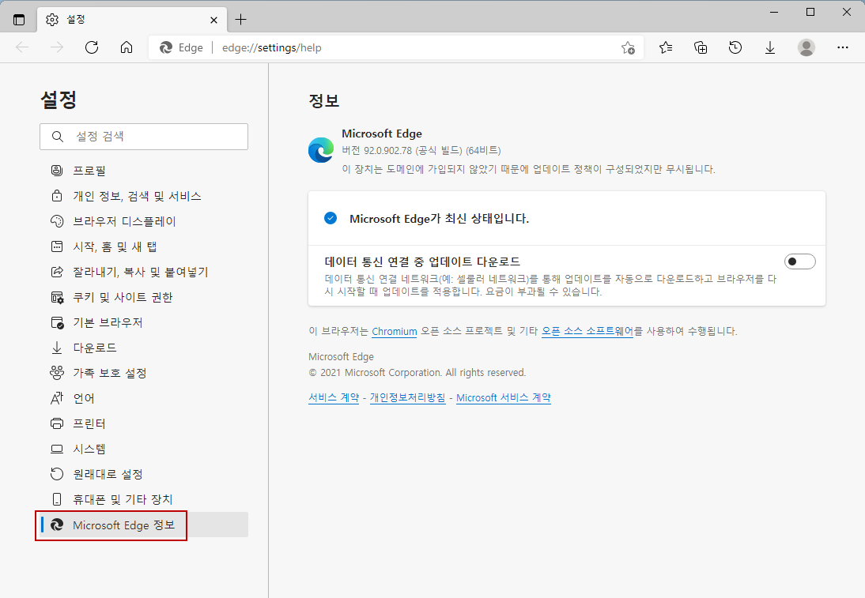Click the 시스템 laptop icon
Screen dimensions: 865x598
pyautogui.click(x=57, y=449)
